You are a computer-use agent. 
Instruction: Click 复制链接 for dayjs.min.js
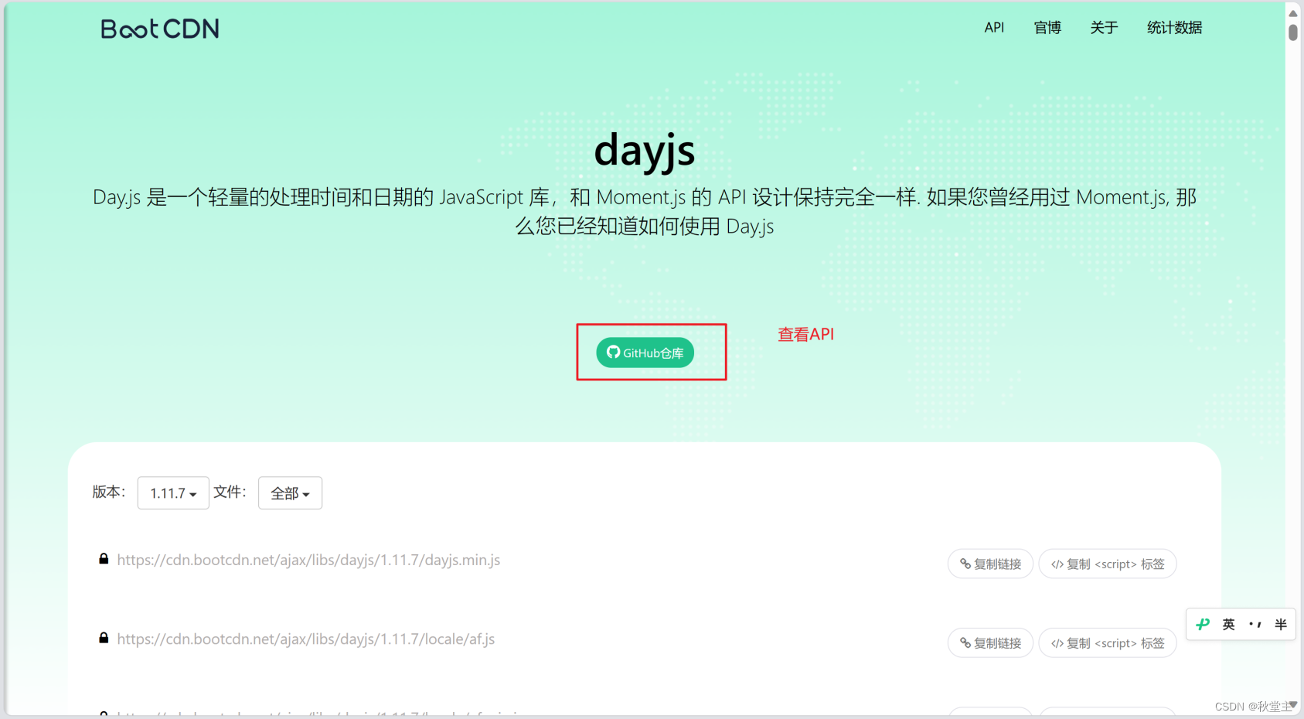point(990,564)
